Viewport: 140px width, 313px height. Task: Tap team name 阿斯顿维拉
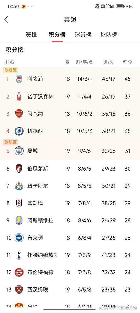pos(40,220)
